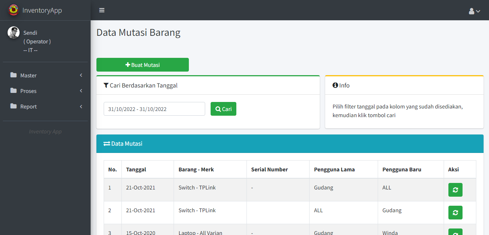
Task: Open the user account menu icon
Action: 474,11
